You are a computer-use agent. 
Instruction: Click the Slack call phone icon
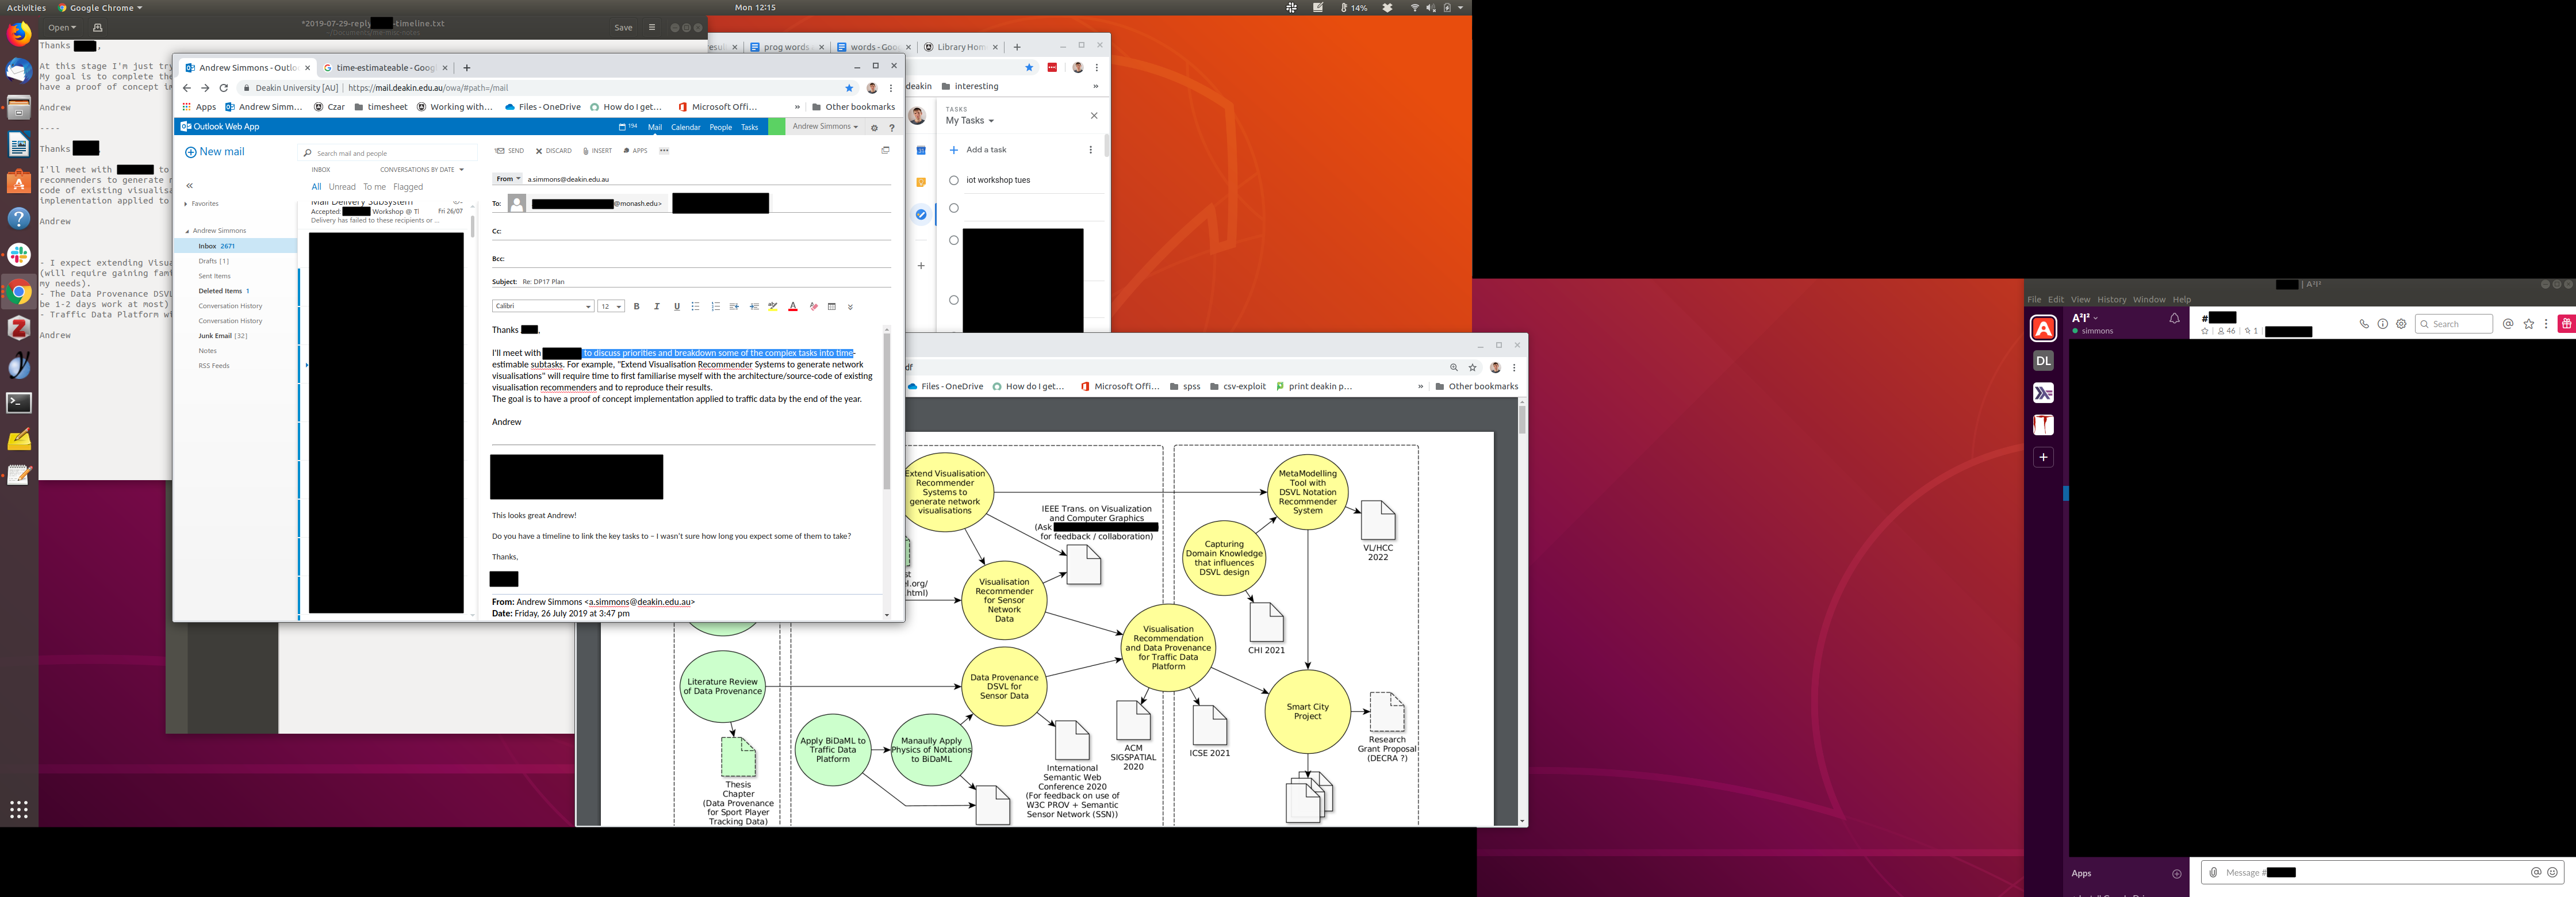[2364, 324]
